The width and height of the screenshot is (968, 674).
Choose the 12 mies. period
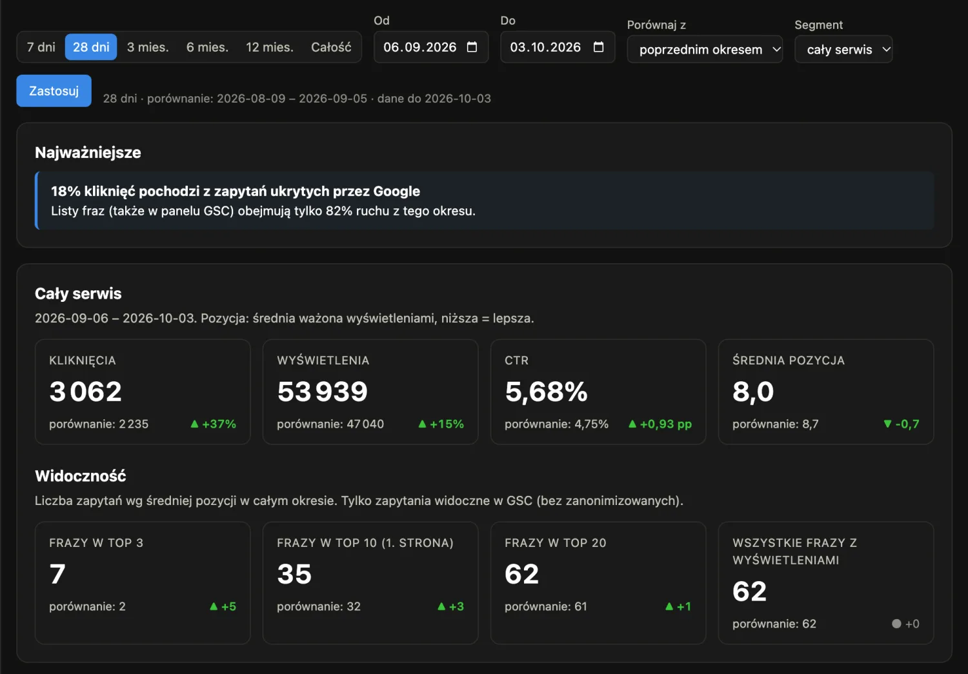[x=269, y=47]
